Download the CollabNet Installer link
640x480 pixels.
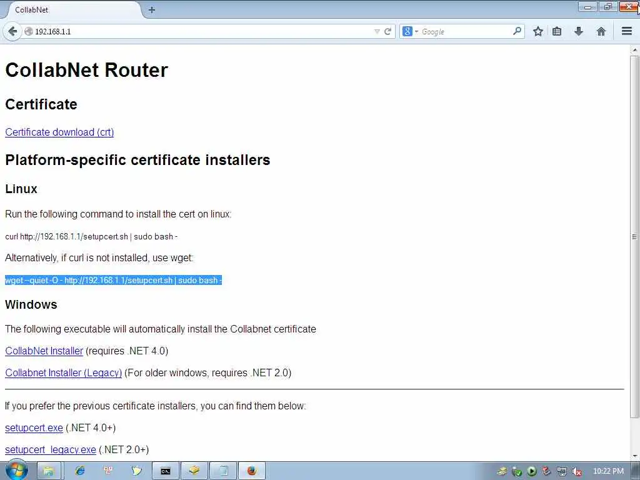click(44, 351)
